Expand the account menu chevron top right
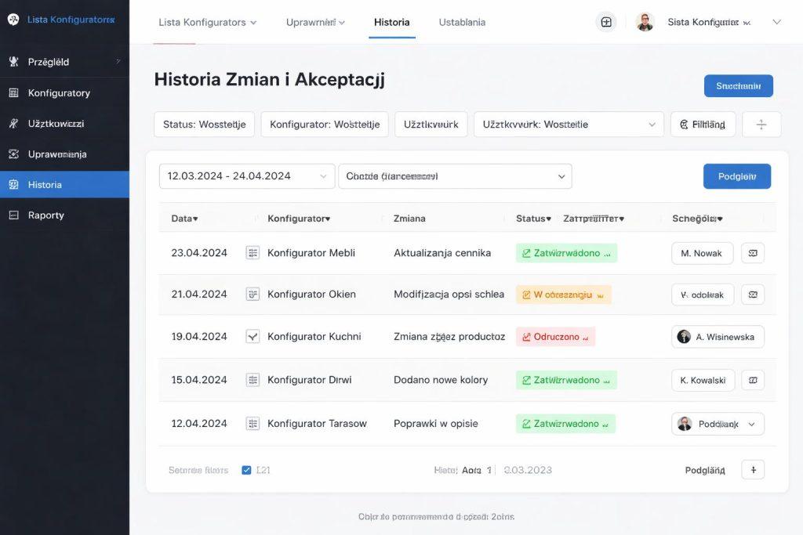The image size is (803, 535). point(776,22)
